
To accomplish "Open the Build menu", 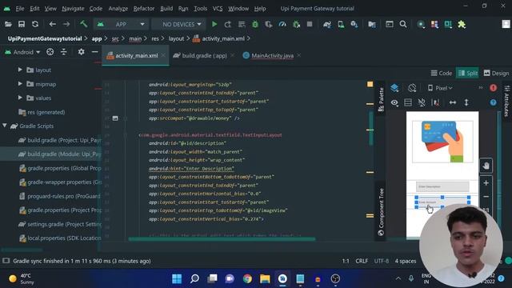I will 166,9.
